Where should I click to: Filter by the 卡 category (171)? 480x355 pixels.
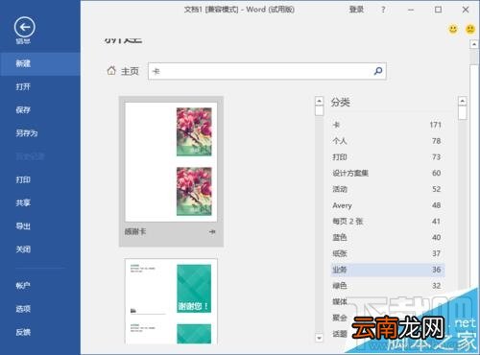point(387,125)
